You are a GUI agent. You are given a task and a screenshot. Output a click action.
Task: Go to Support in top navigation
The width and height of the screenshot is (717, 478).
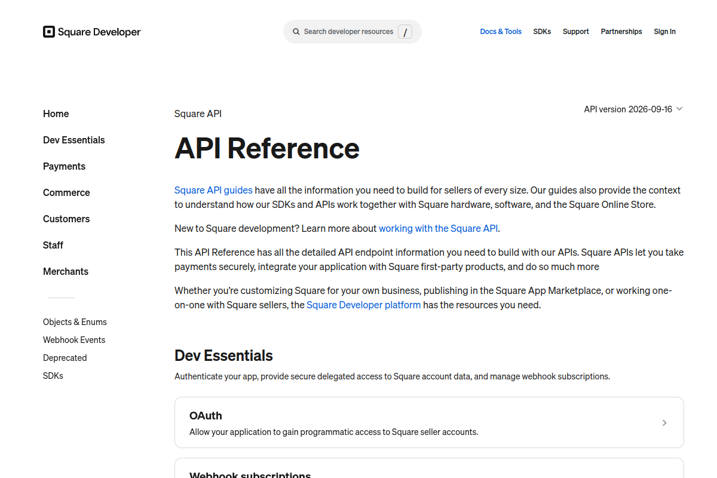575,32
